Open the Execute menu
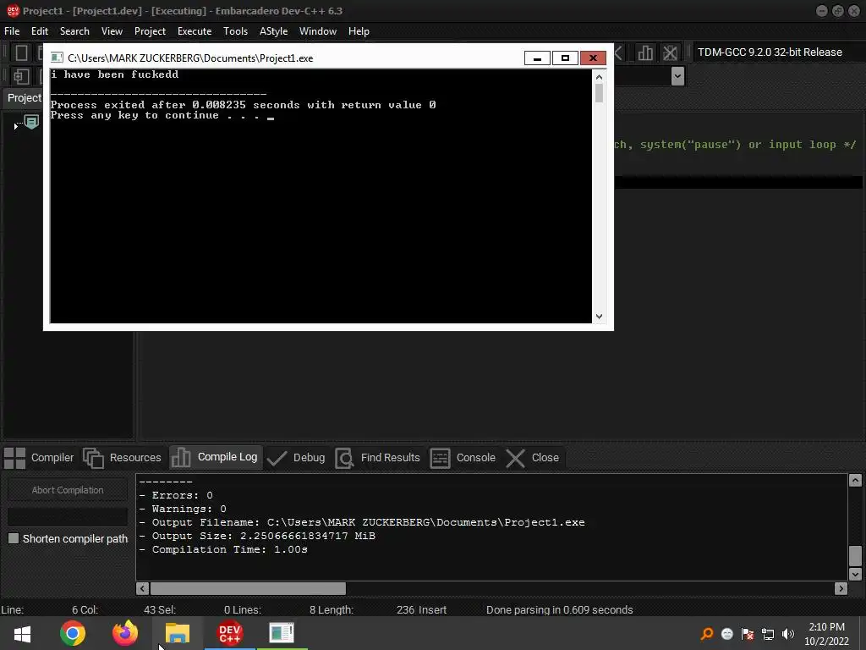Image resolution: width=866 pixels, height=650 pixels. [x=195, y=31]
